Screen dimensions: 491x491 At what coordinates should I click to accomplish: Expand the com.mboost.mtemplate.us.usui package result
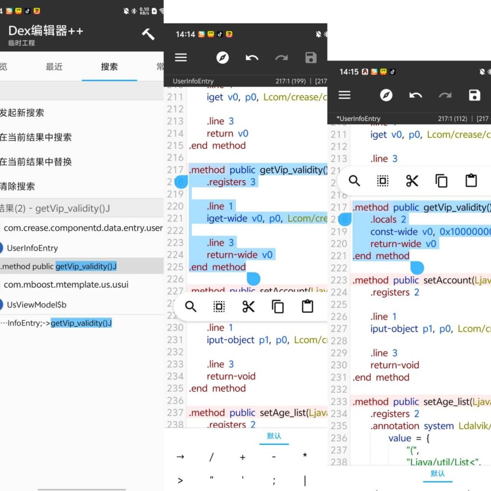(x=66, y=285)
